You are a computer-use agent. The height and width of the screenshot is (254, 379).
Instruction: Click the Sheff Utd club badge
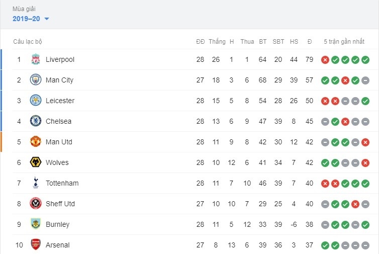(35, 204)
